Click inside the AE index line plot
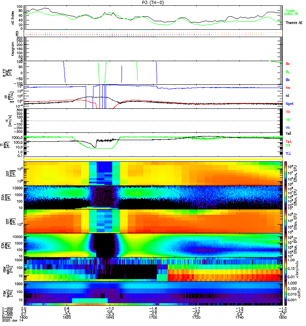The image size is (306, 326). tap(153, 18)
